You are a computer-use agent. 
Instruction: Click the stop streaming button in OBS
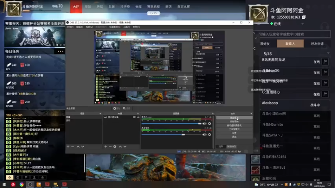(x=234, y=118)
